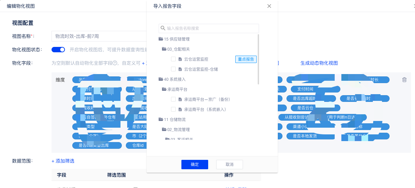Click the 确定 confirm button

pyautogui.click(x=195, y=165)
